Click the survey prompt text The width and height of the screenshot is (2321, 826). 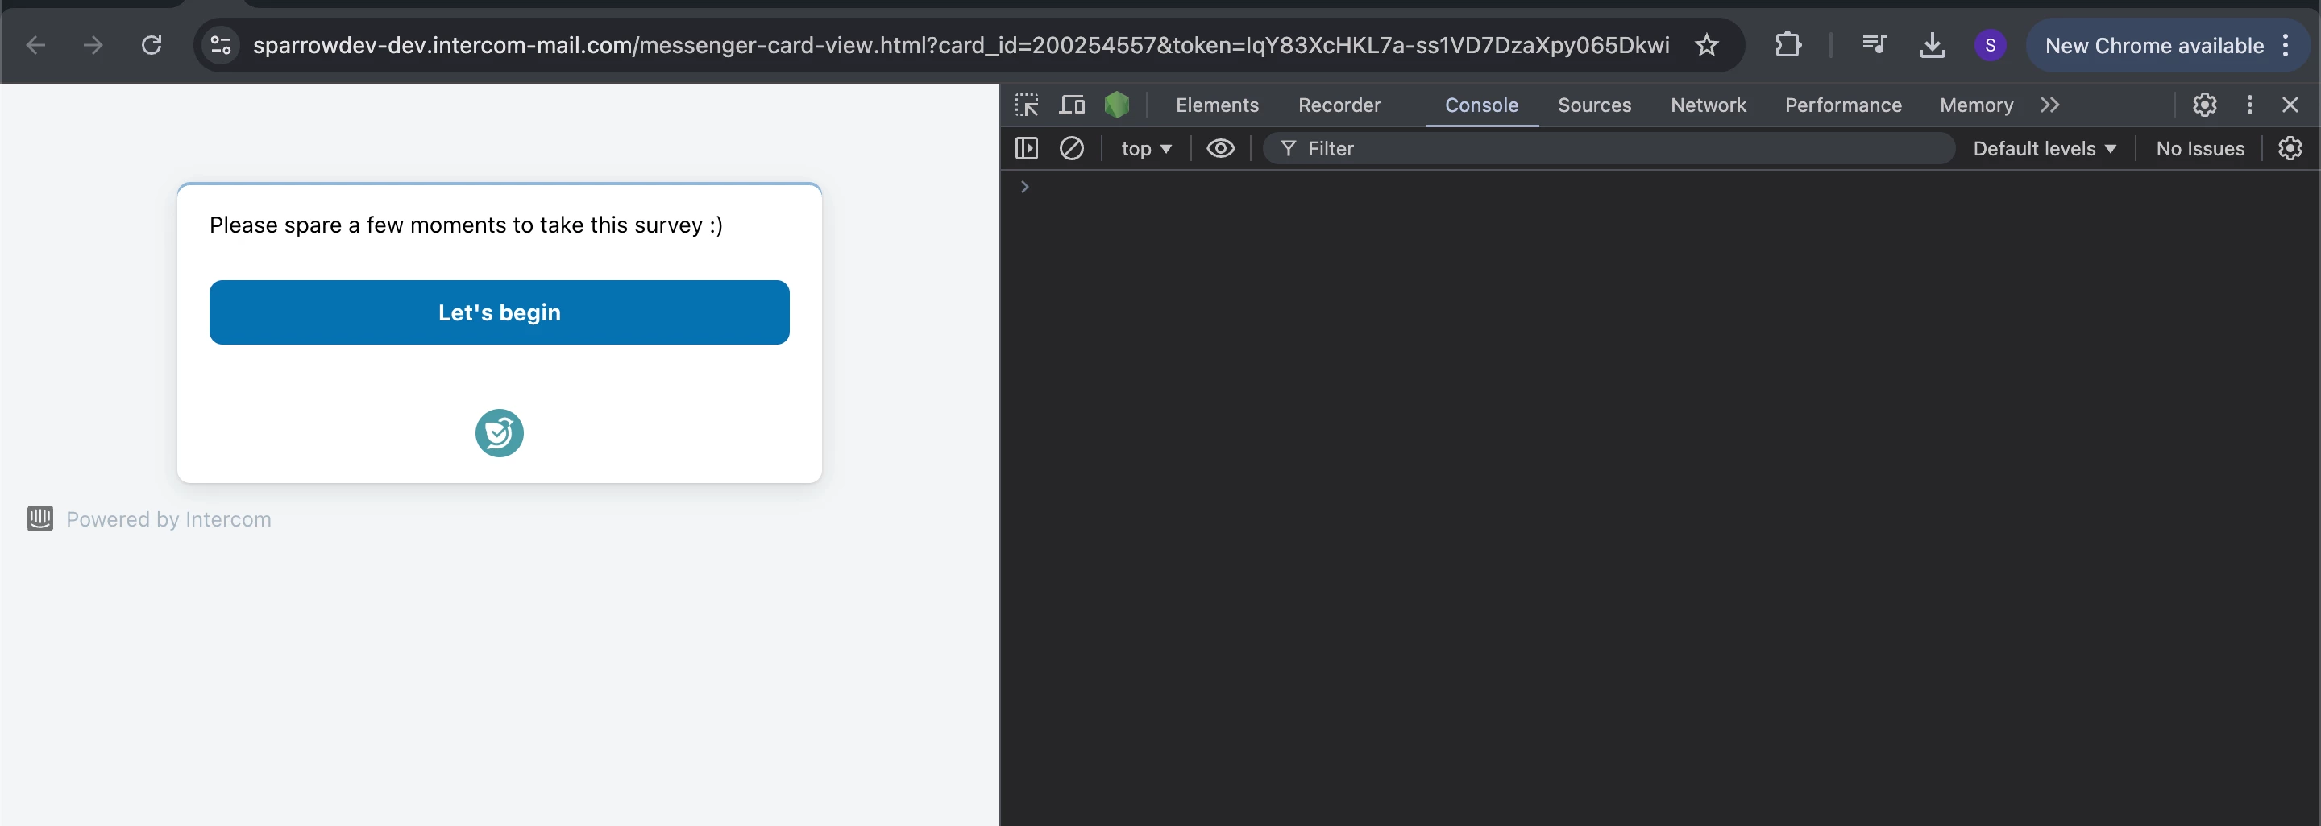click(466, 225)
